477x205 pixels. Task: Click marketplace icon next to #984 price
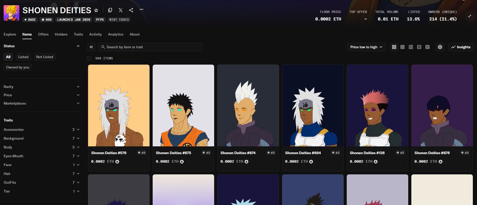pos(311,161)
